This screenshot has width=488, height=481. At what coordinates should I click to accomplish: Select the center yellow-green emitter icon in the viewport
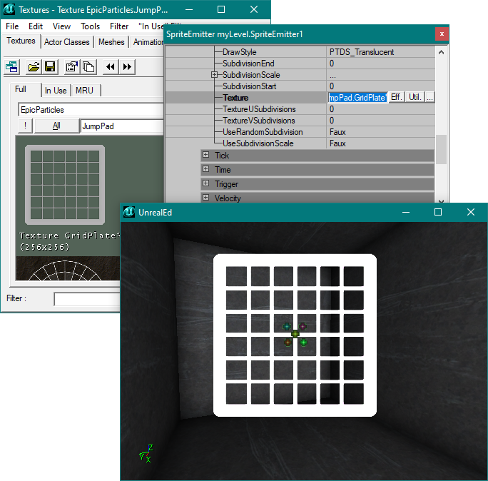[x=295, y=334]
